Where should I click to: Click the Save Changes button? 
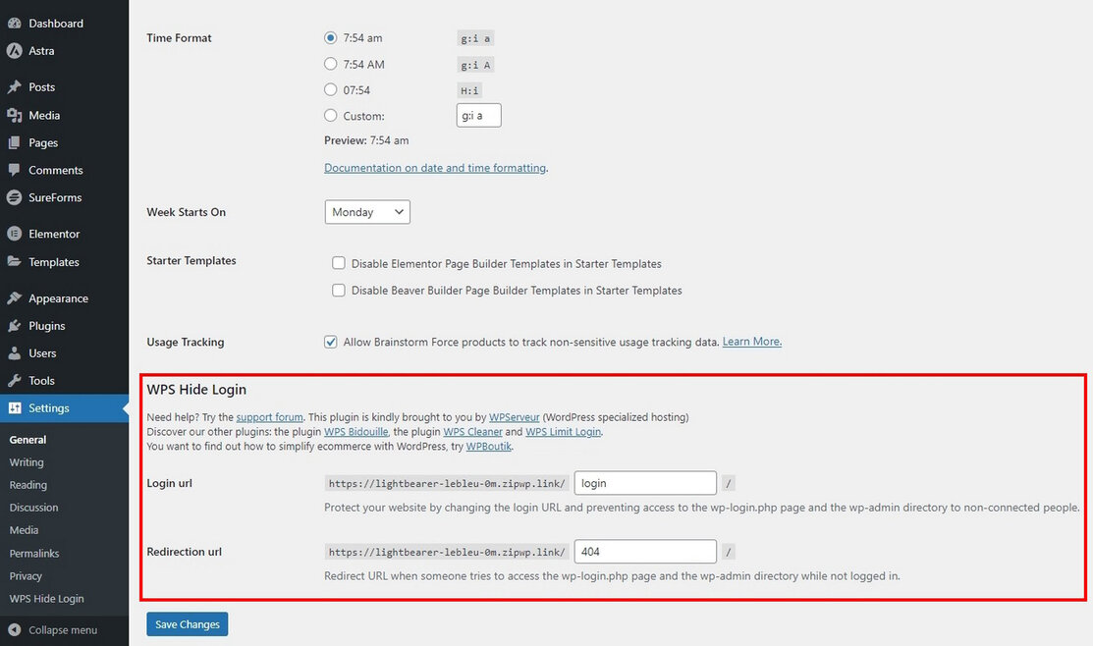tap(187, 624)
